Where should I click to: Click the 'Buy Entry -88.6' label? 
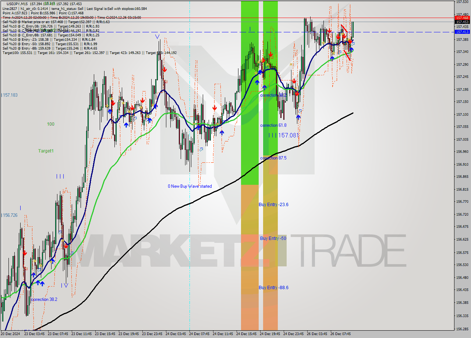(x=273, y=288)
